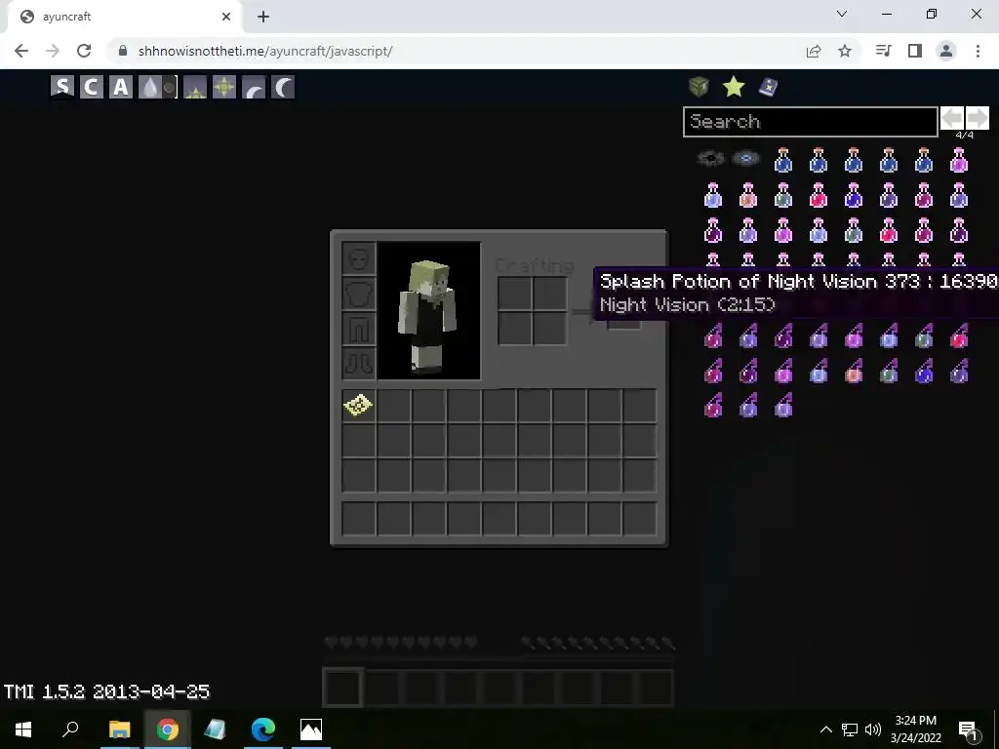Image resolution: width=999 pixels, height=749 pixels.
Task: Bookmark this page with the star icon
Action: [x=845, y=51]
